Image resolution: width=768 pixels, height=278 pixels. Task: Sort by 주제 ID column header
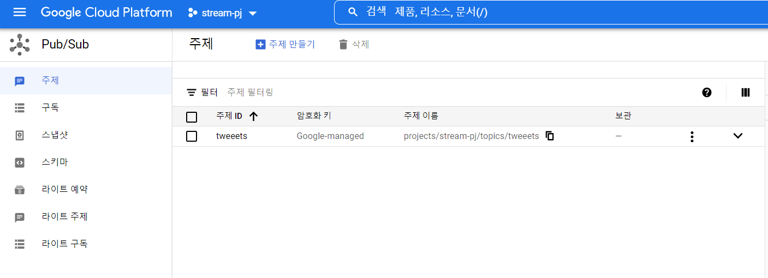click(x=229, y=116)
